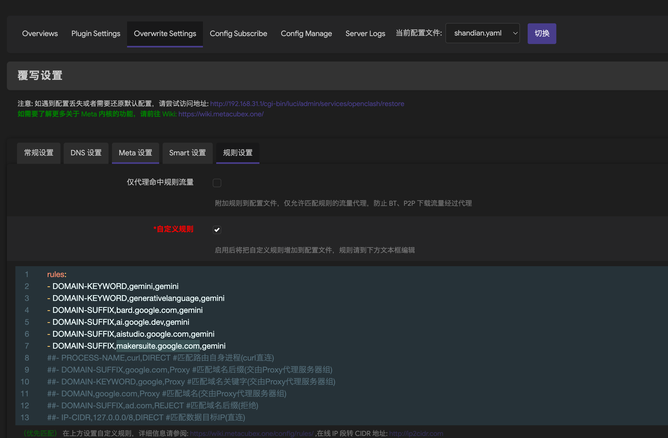Image resolution: width=668 pixels, height=438 pixels.
Task: Enable the 仅代理命中规则流量 checkbox
Action: click(x=217, y=183)
